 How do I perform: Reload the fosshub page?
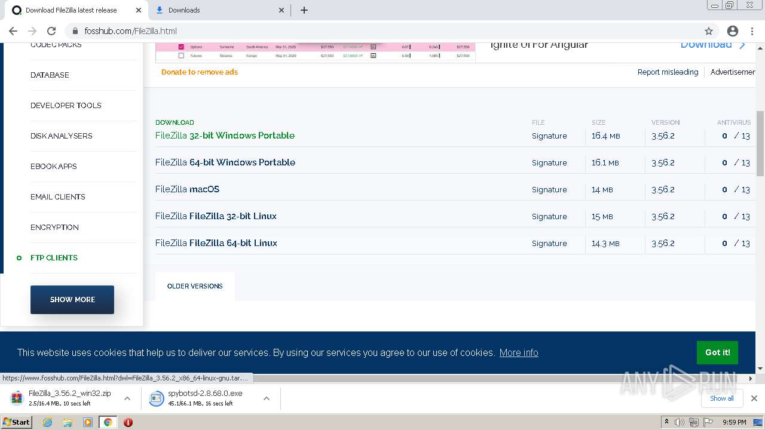[x=51, y=31]
